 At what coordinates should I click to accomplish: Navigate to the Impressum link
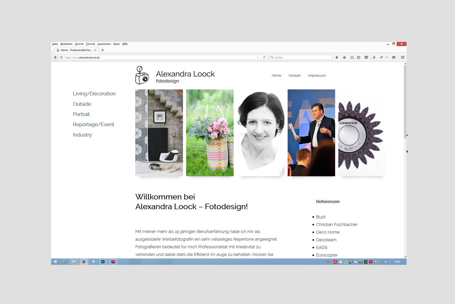pyautogui.click(x=317, y=76)
